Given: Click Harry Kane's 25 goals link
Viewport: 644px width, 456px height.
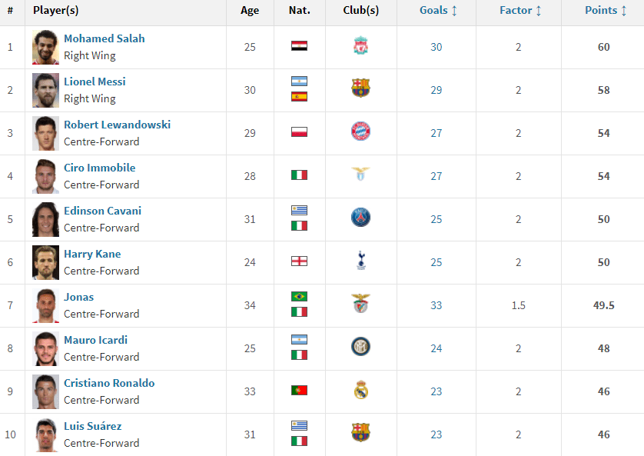Looking at the screenshot, I should click(437, 262).
